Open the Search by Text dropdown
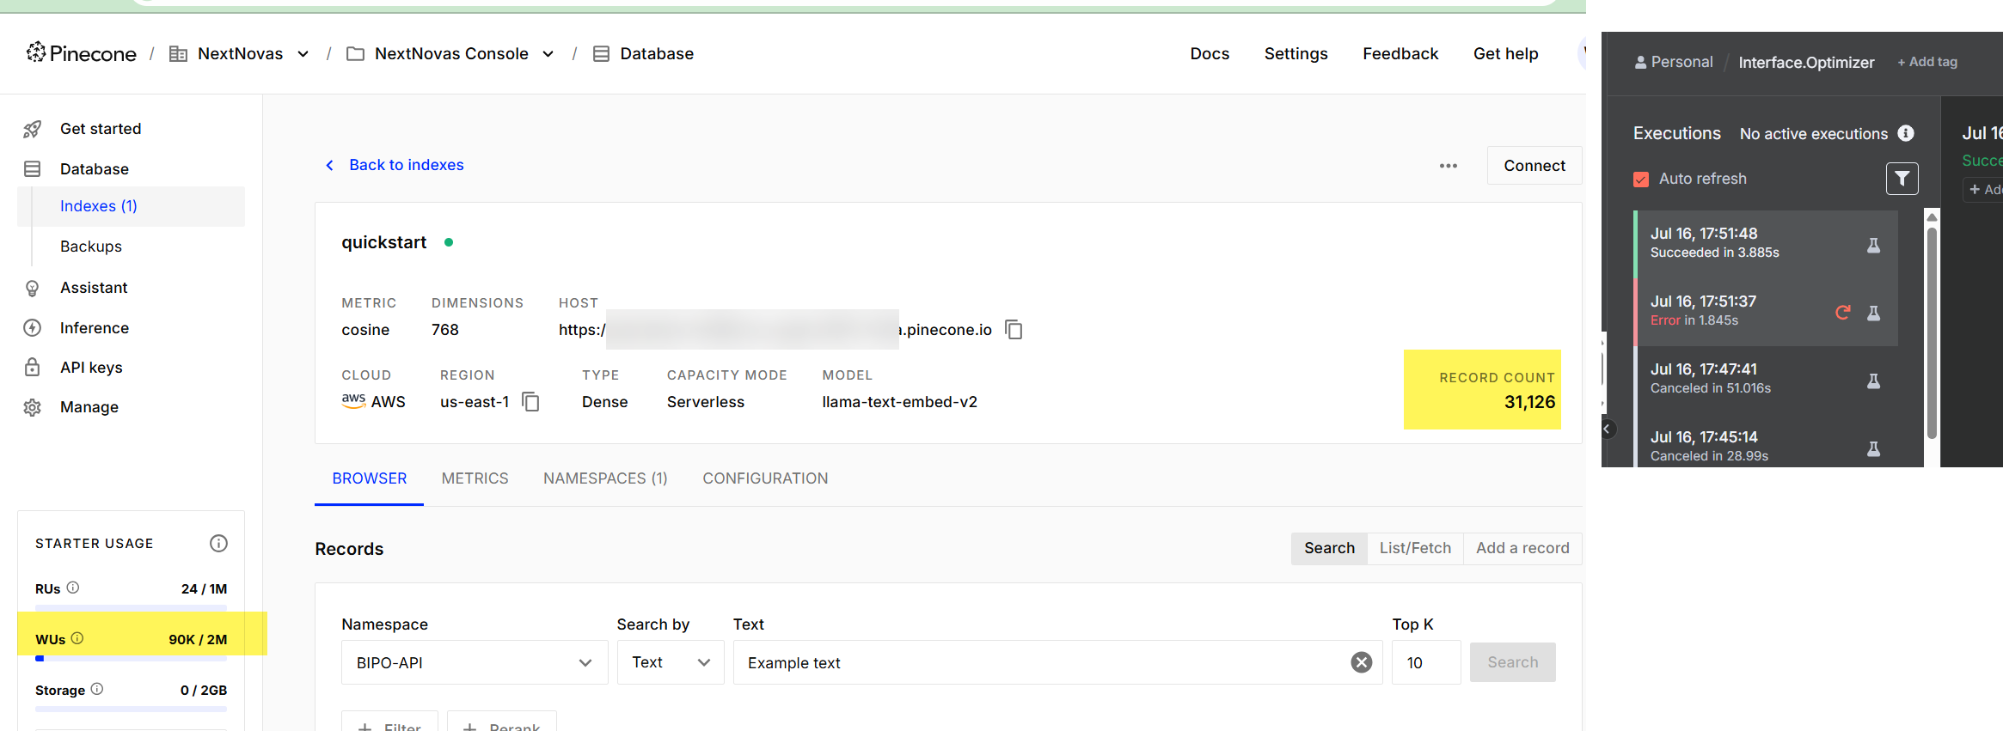 671,662
